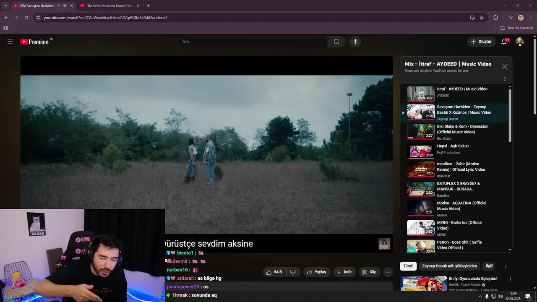Bookmark this page with star icon

coord(482,18)
